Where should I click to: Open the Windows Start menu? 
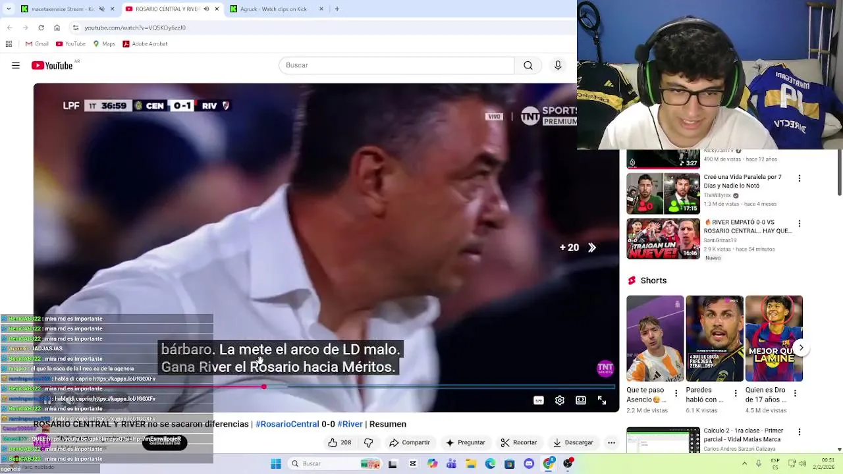click(276, 463)
